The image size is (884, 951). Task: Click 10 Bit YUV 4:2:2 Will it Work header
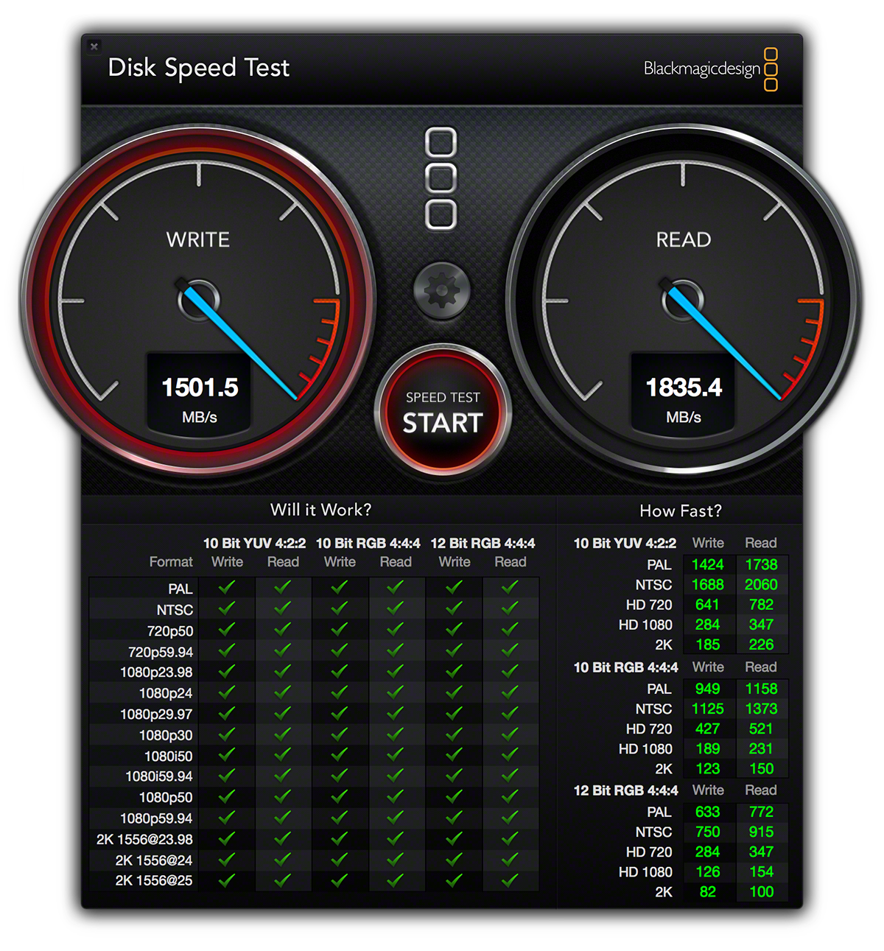click(x=254, y=543)
